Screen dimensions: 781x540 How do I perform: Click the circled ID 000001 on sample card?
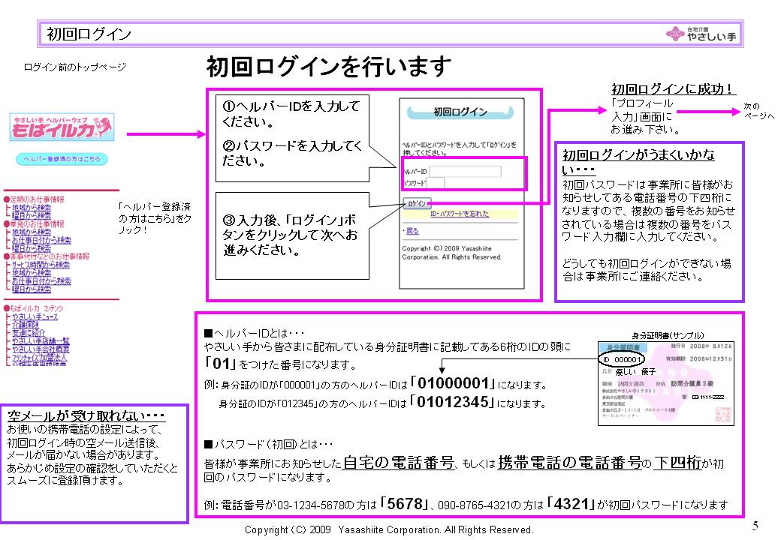[x=621, y=359]
